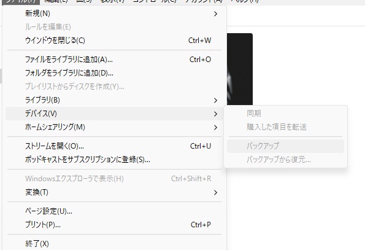Select バックアップから復元... in submenu
The height and width of the screenshot is (250, 365).
point(285,160)
